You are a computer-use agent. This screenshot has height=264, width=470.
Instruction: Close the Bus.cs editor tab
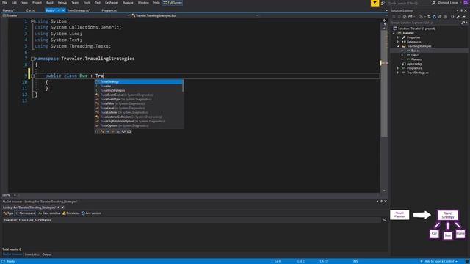(x=63, y=10)
